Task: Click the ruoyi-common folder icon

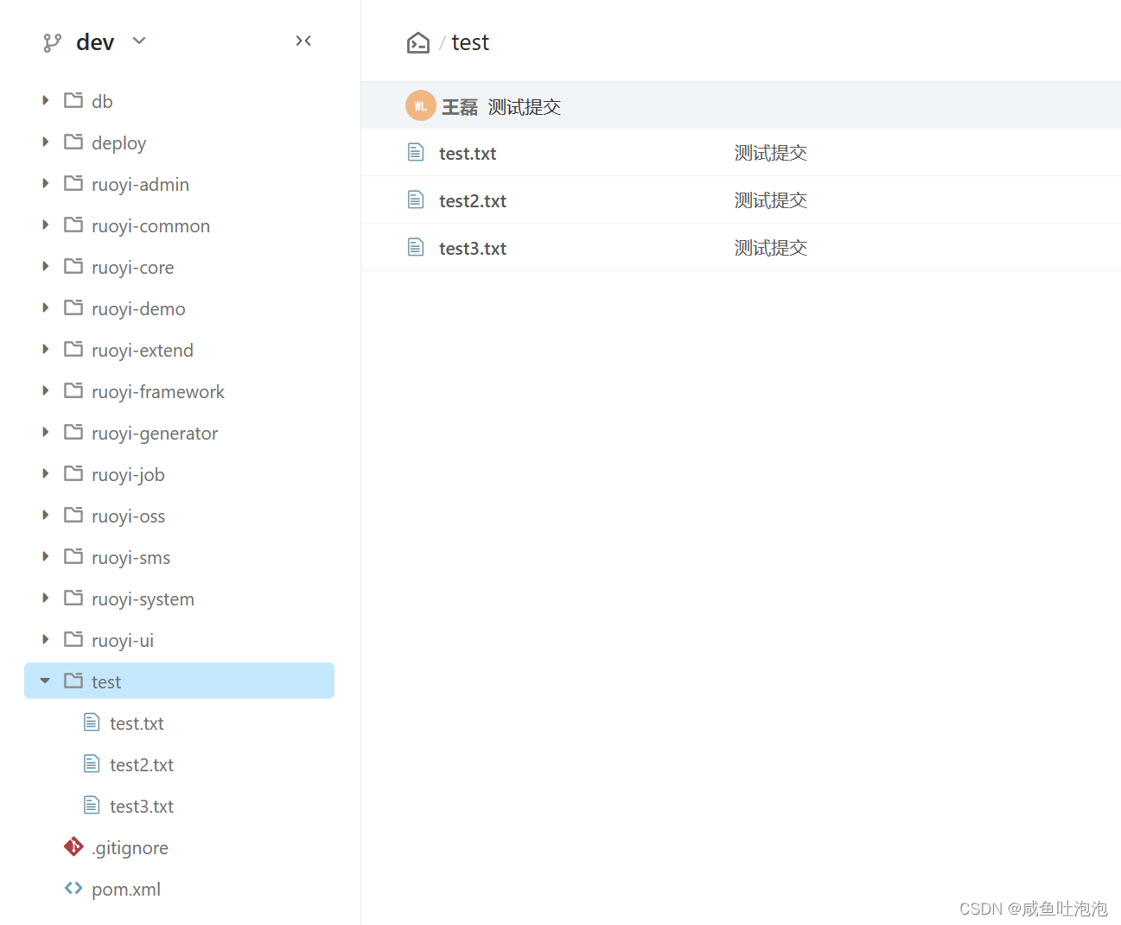Action: tap(73, 225)
